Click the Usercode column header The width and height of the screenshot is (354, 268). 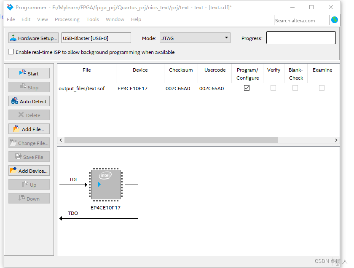[x=215, y=70]
